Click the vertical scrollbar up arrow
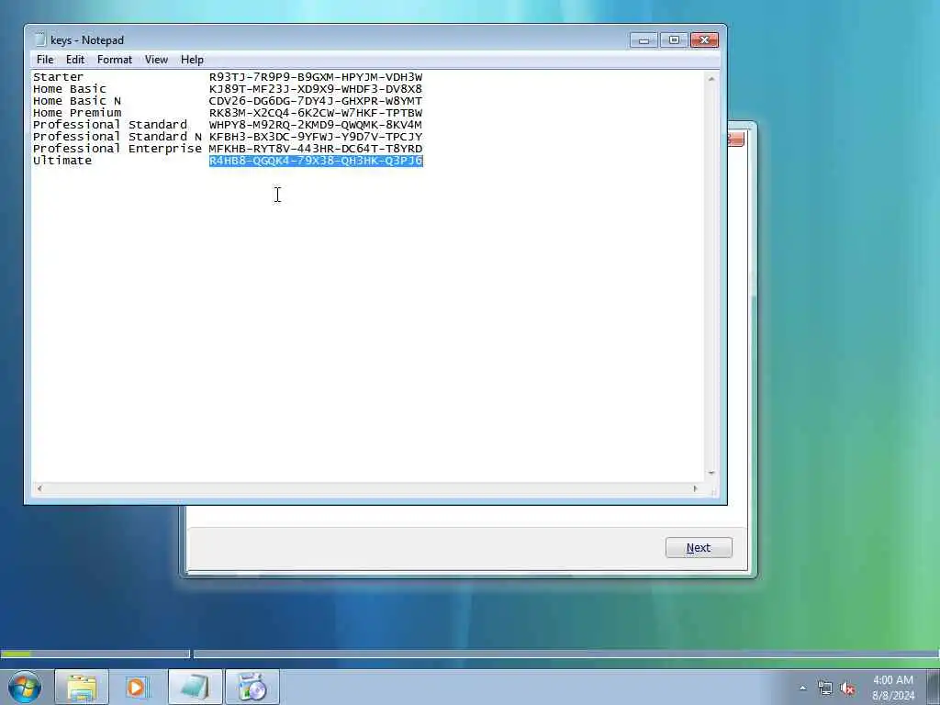The width and height of the screenshot is (940, 705). click(711, 79)
